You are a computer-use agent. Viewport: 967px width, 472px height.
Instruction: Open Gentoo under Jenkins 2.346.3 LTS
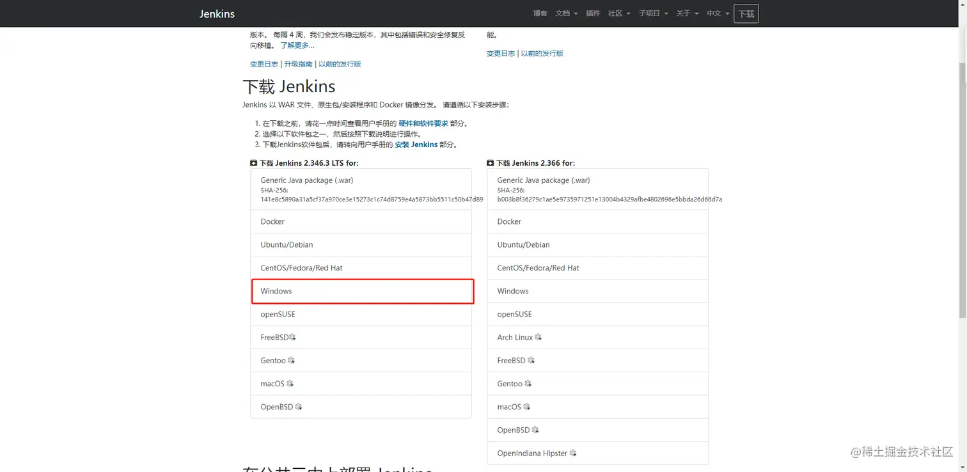361,360
